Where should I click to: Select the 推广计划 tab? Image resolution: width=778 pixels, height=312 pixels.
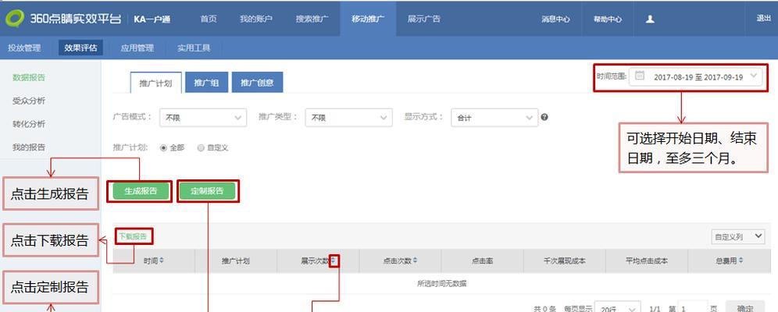point(155,83)
